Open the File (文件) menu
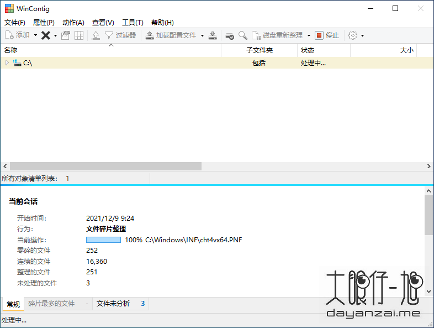Image resolution: width=434 pixels, height=328 pixels. pyautogui.click(x=15, y=23)
